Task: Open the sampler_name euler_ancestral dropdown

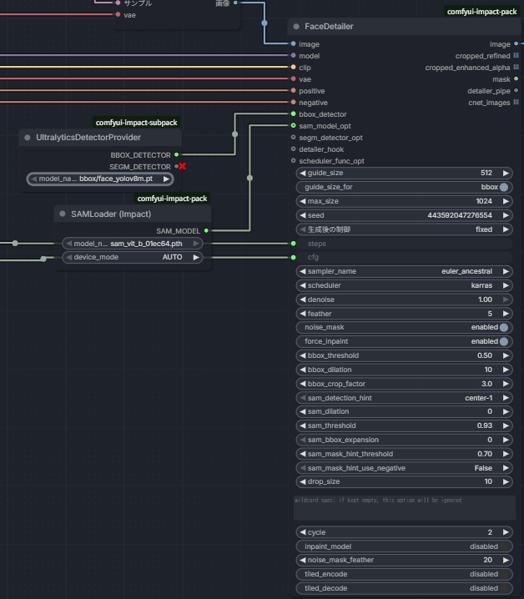Action: pyautogui.click(x=405, y=272)
